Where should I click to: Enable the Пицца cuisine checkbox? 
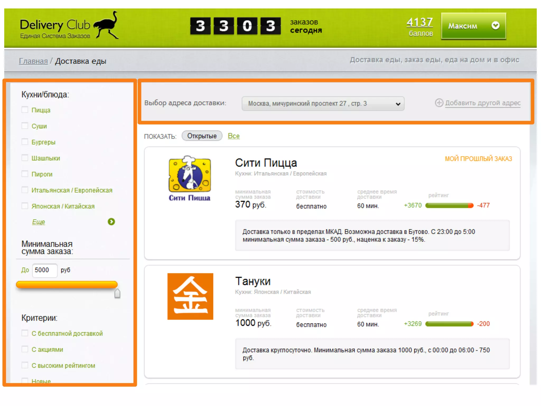[25, 110]
